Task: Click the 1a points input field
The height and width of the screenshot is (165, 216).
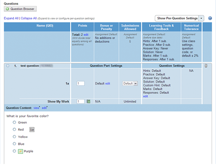Action: pos(81,83)
